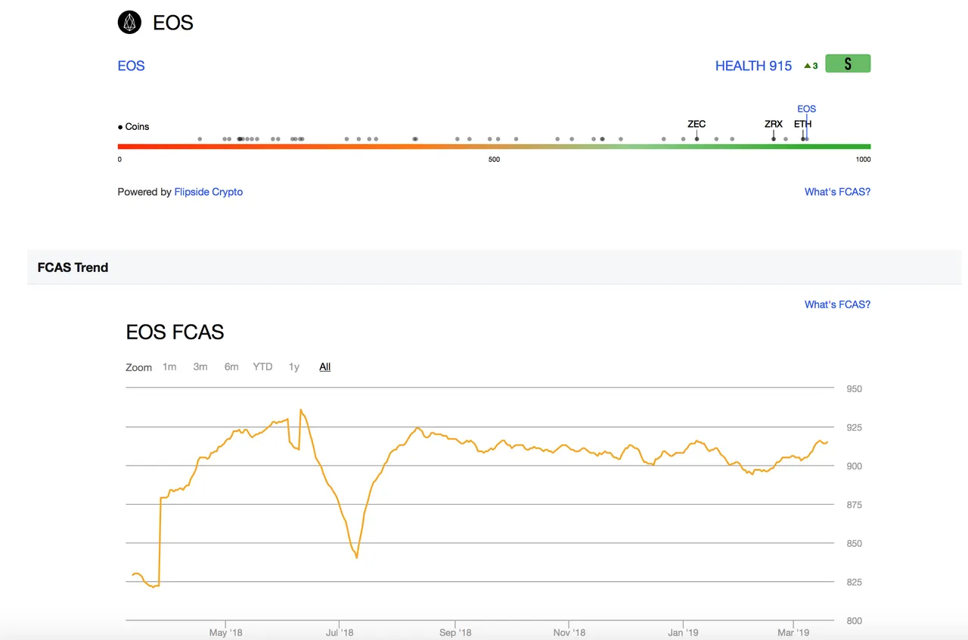Open What's FCAS link above the chart

click(x=837, y=305)
